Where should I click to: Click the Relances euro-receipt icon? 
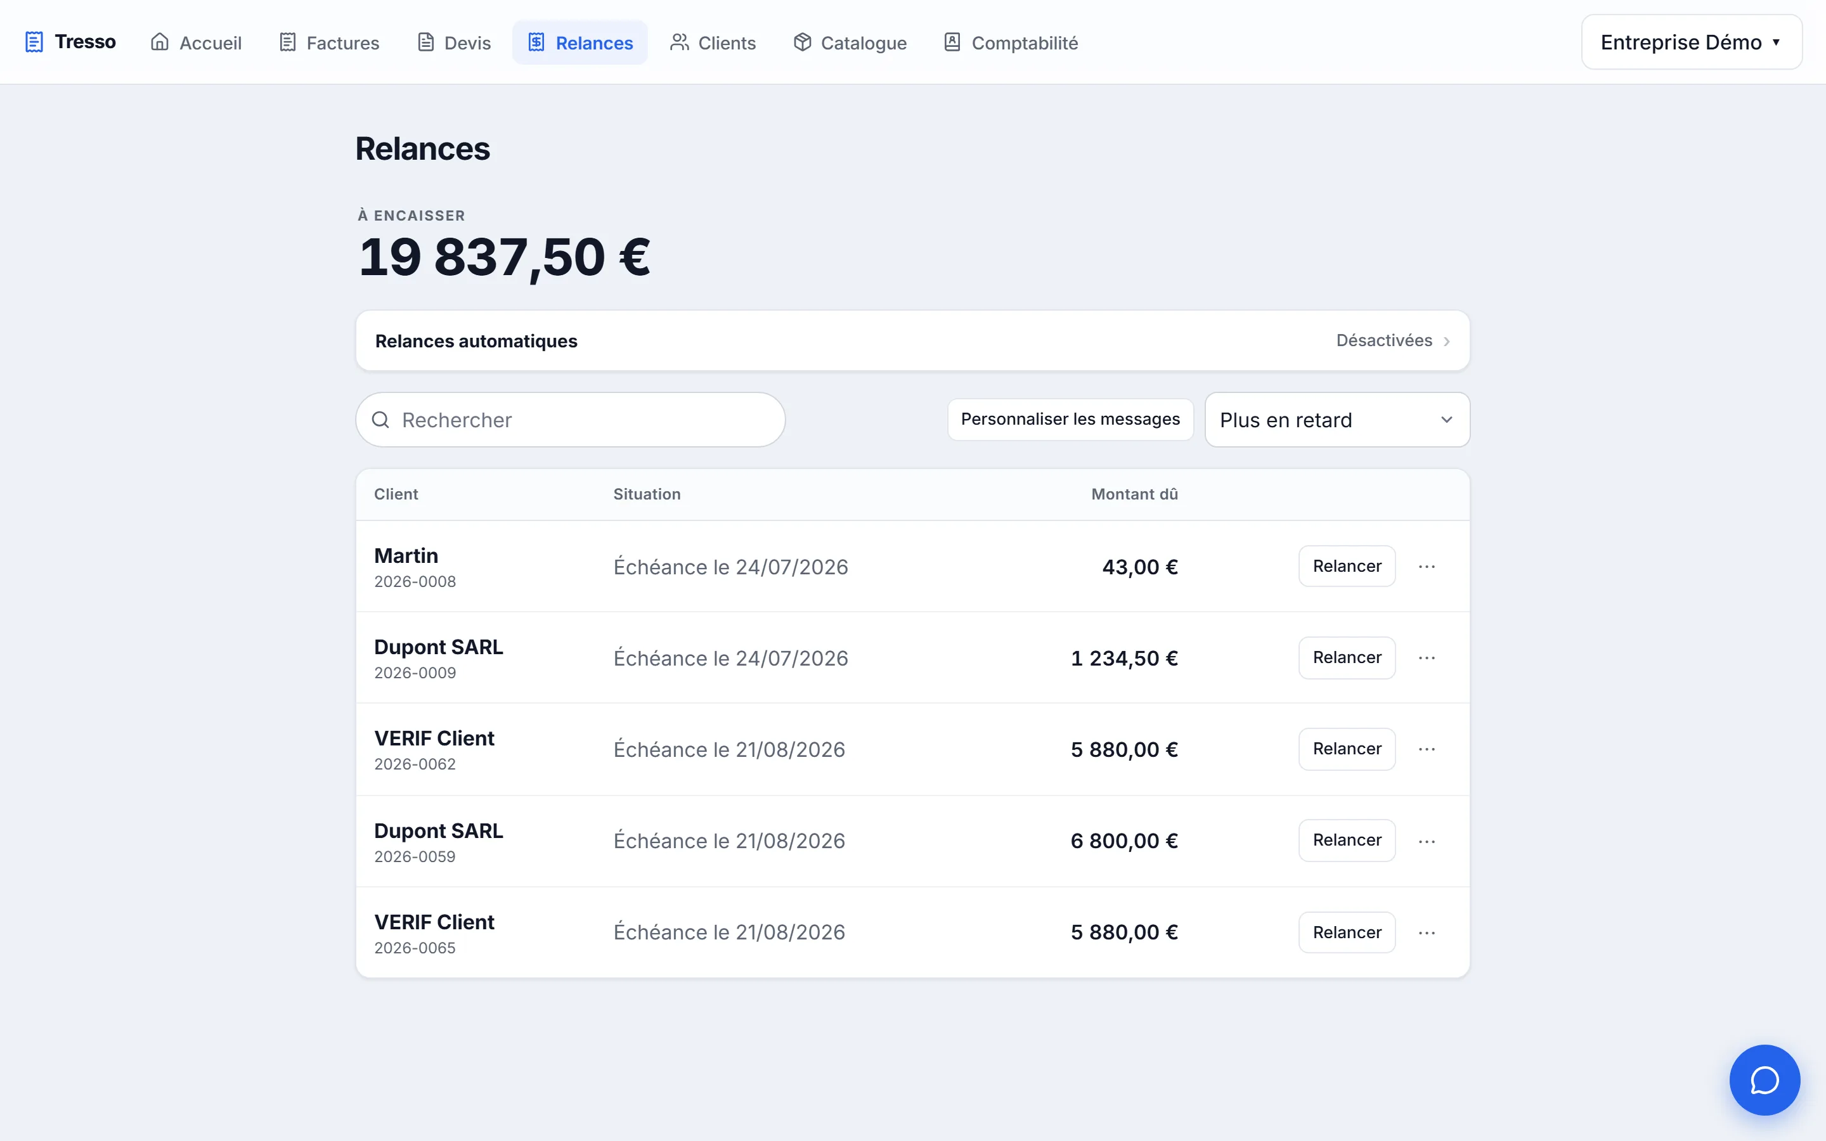[536, 42]
